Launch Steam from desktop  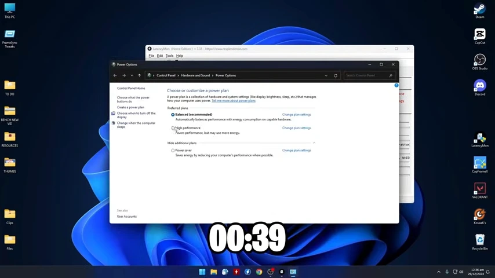coord(479,10)
